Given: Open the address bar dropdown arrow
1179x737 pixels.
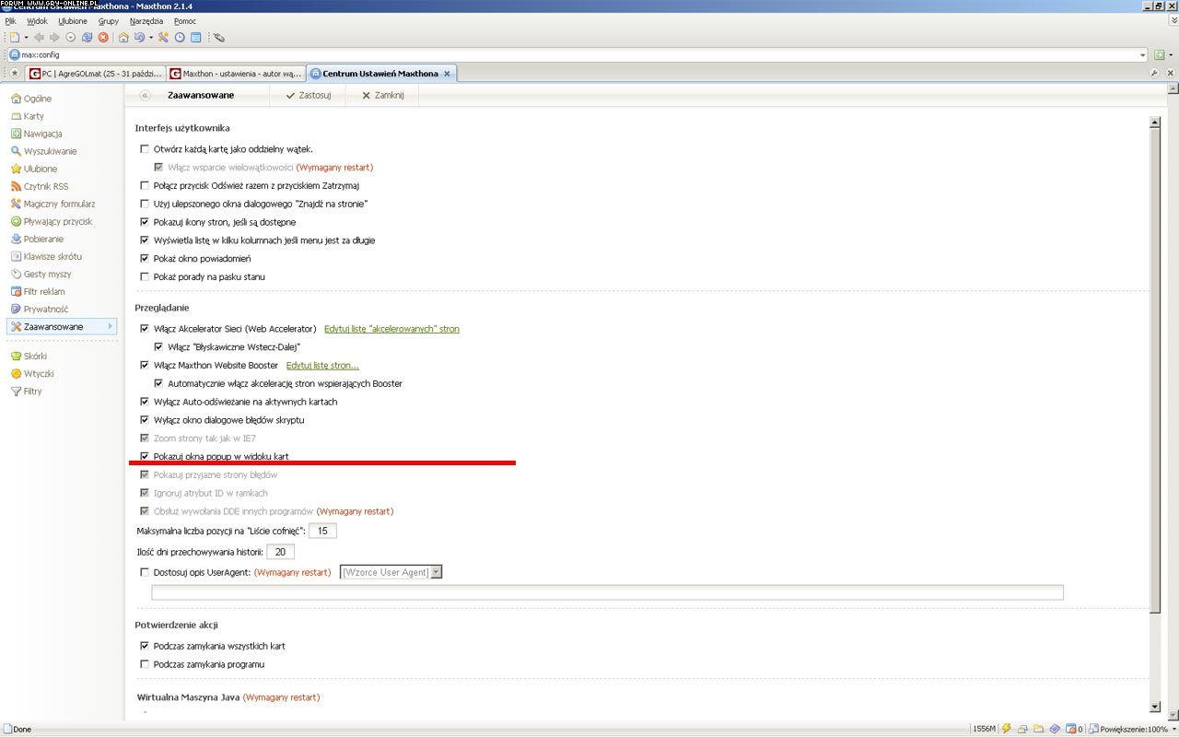Looking at the screenshot, I should coord(1143,55).
